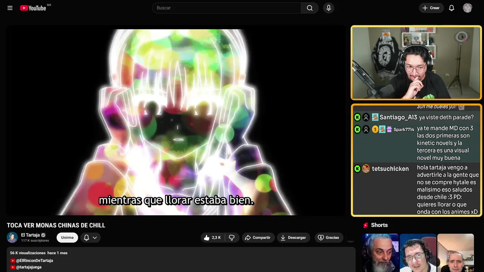Click the video player area
Screen dimensions: 484x272
(x=176, y=120)
